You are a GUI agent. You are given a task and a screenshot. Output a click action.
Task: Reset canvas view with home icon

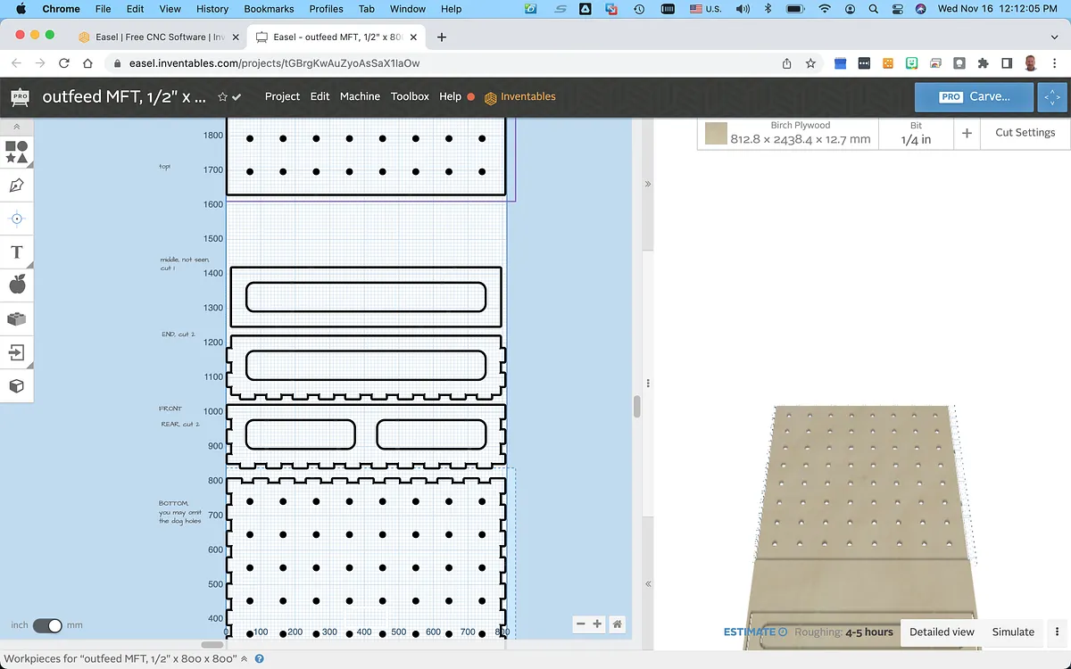tap(617, 624)
